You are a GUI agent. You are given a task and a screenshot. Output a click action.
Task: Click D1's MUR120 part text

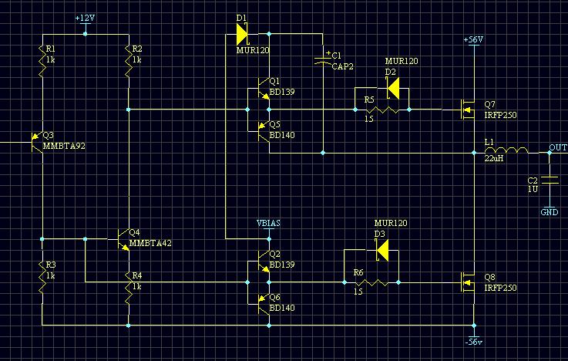click(253, 50)
